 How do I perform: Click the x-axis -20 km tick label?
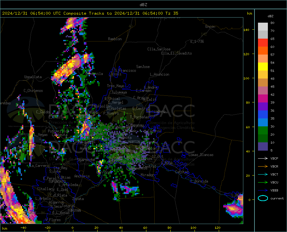[48, 228]
